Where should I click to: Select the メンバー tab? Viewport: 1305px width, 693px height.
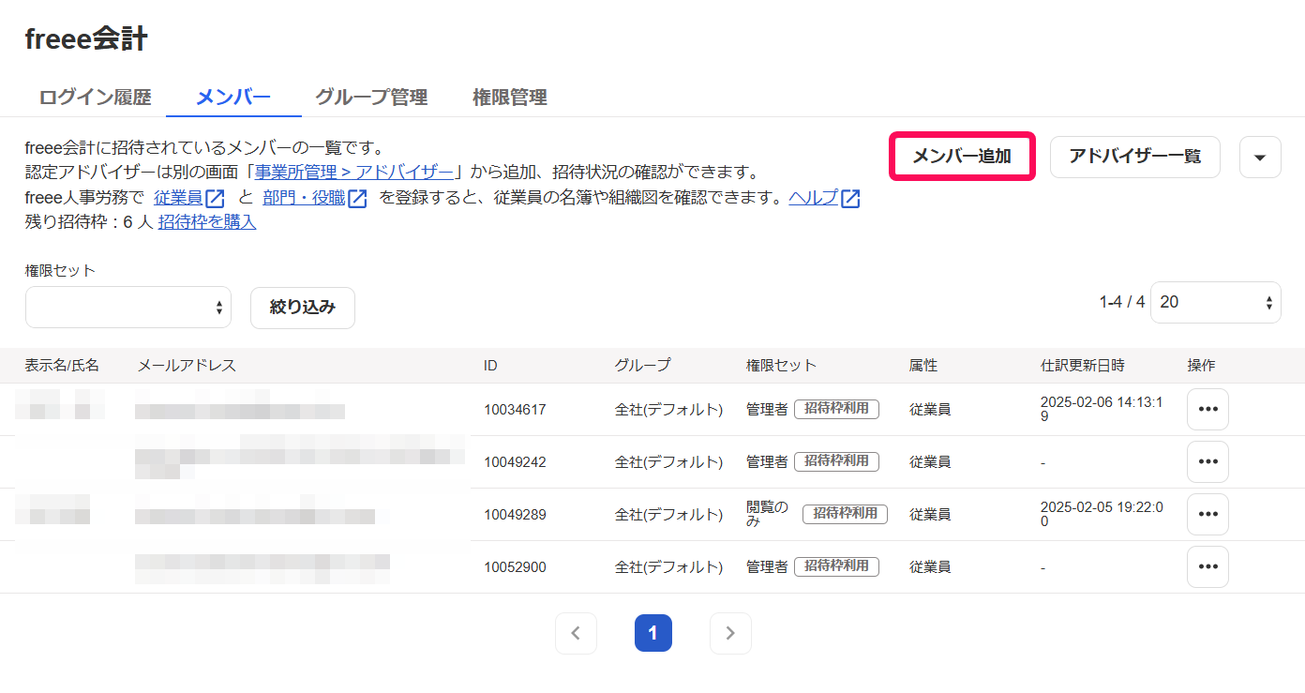click(x=233, y=97)
